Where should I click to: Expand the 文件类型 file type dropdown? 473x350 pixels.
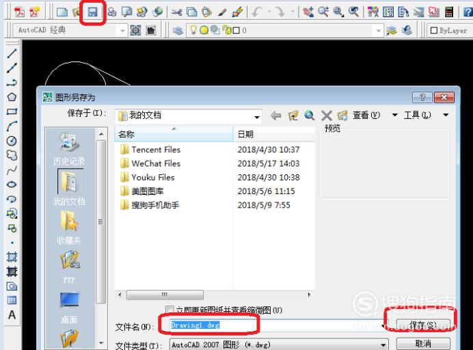383,345
